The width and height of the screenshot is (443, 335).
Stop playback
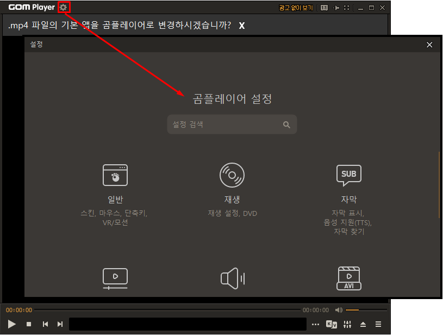pyautogui.click(x=29, y=324)
